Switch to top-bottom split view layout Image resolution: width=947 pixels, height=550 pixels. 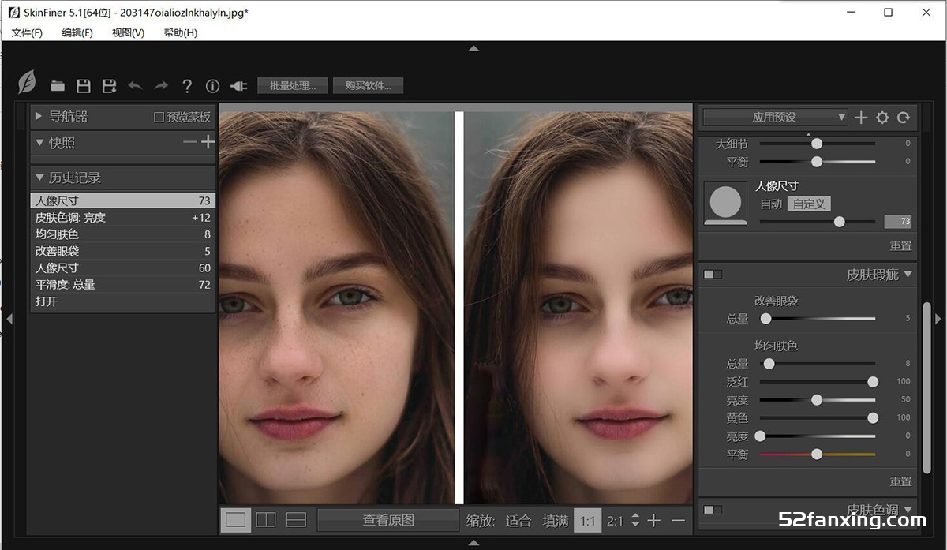point(295,519)
